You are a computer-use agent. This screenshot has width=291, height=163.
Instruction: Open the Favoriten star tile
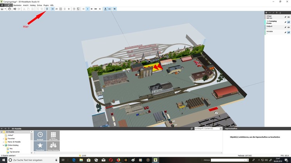[x=40, y=146]
